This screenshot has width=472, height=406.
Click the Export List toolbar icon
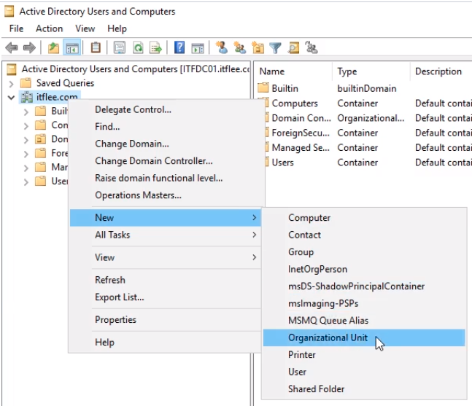[155, 48]
